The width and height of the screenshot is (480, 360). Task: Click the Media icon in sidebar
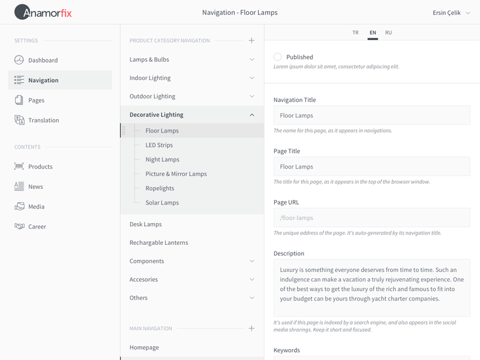point(19,206)
